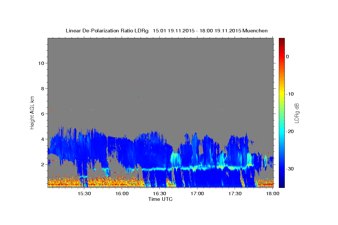The height and width of the screenshot is (225, 338).
Task: Click the cyan section of the colorbar
Action: pyautogui.click(x=282, y=131)
